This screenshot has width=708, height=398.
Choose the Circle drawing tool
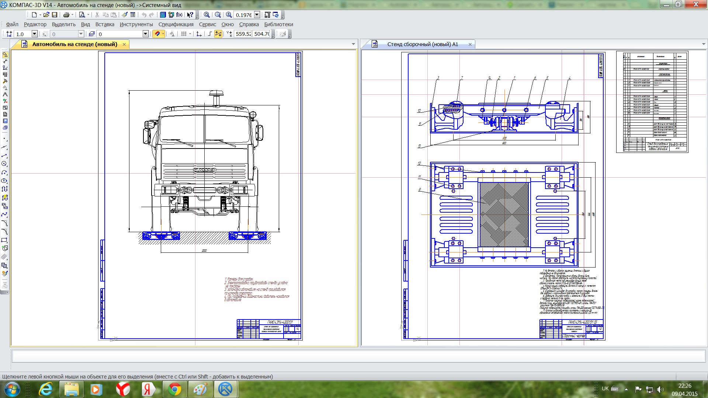[4, 164]
